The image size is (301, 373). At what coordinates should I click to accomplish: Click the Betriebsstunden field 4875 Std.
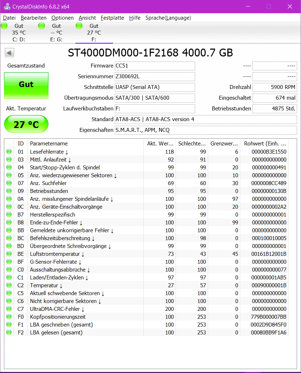275,109
